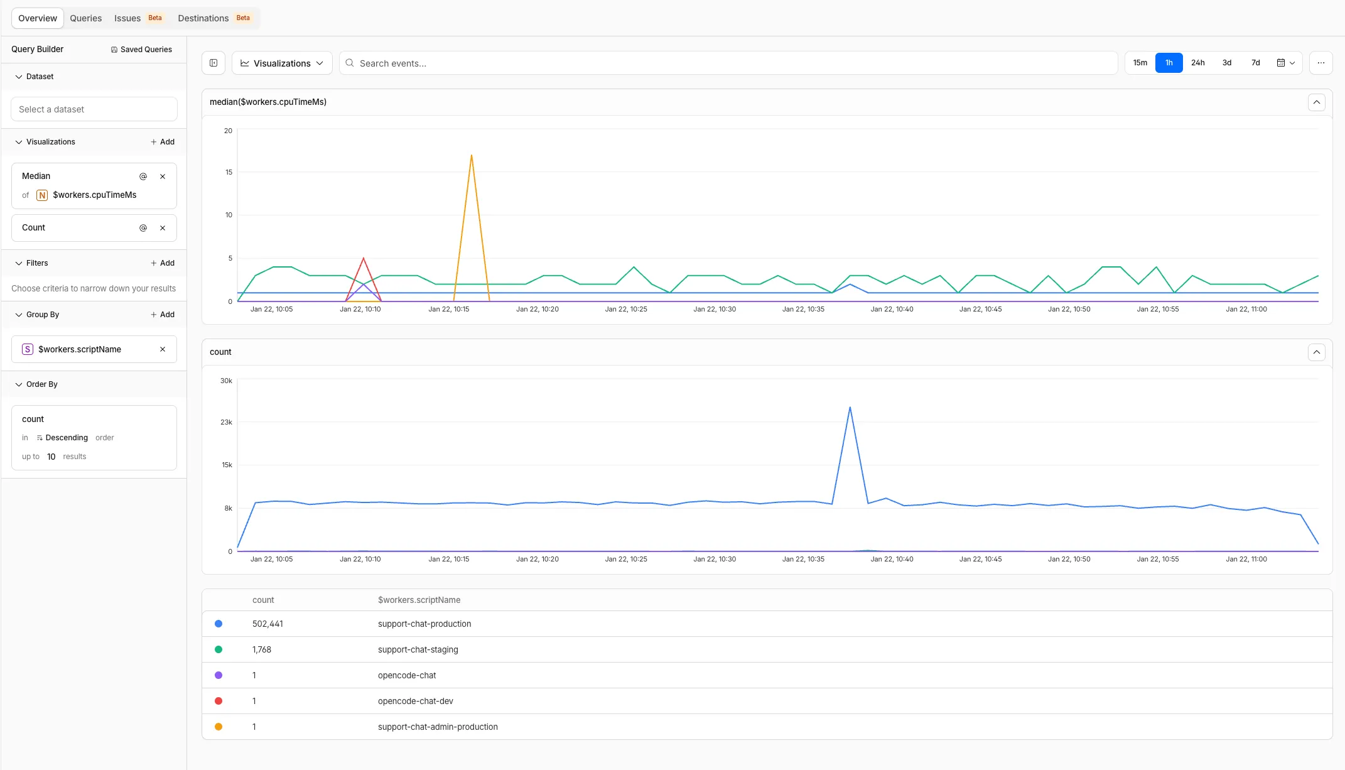
Task: Select the 15m time range
Action: click(x=1140, y=63)
